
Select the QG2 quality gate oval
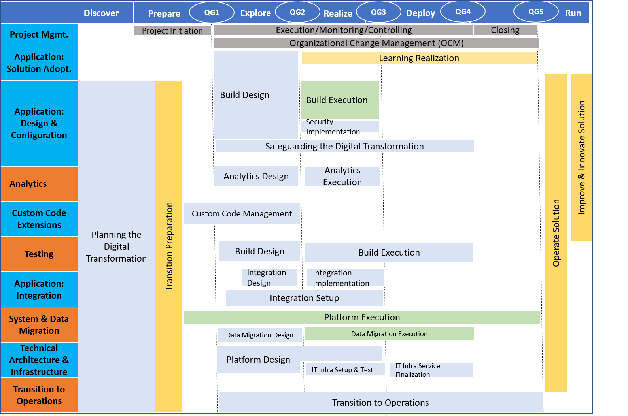297,12
